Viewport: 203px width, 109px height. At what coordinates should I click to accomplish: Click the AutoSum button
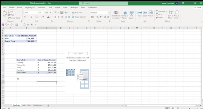161,11
